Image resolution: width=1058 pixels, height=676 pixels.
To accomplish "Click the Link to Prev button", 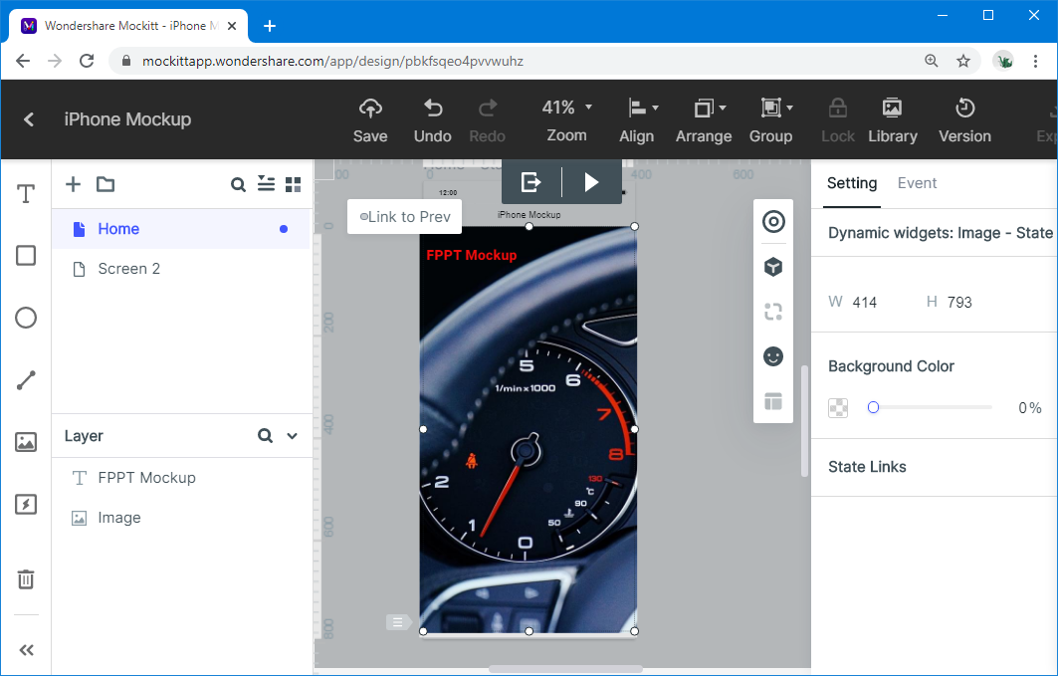I will [x=405, y=217].
